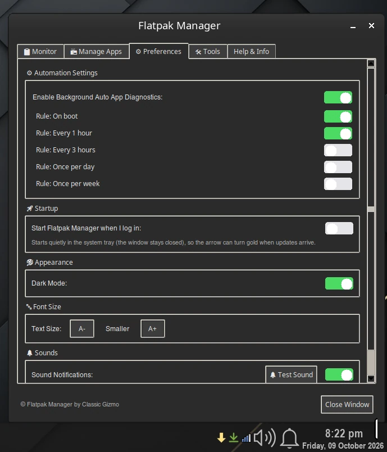This screenshot has height=452, width=387.
Task: Switch off Dark Mode
Action: [x=339, y=284]
